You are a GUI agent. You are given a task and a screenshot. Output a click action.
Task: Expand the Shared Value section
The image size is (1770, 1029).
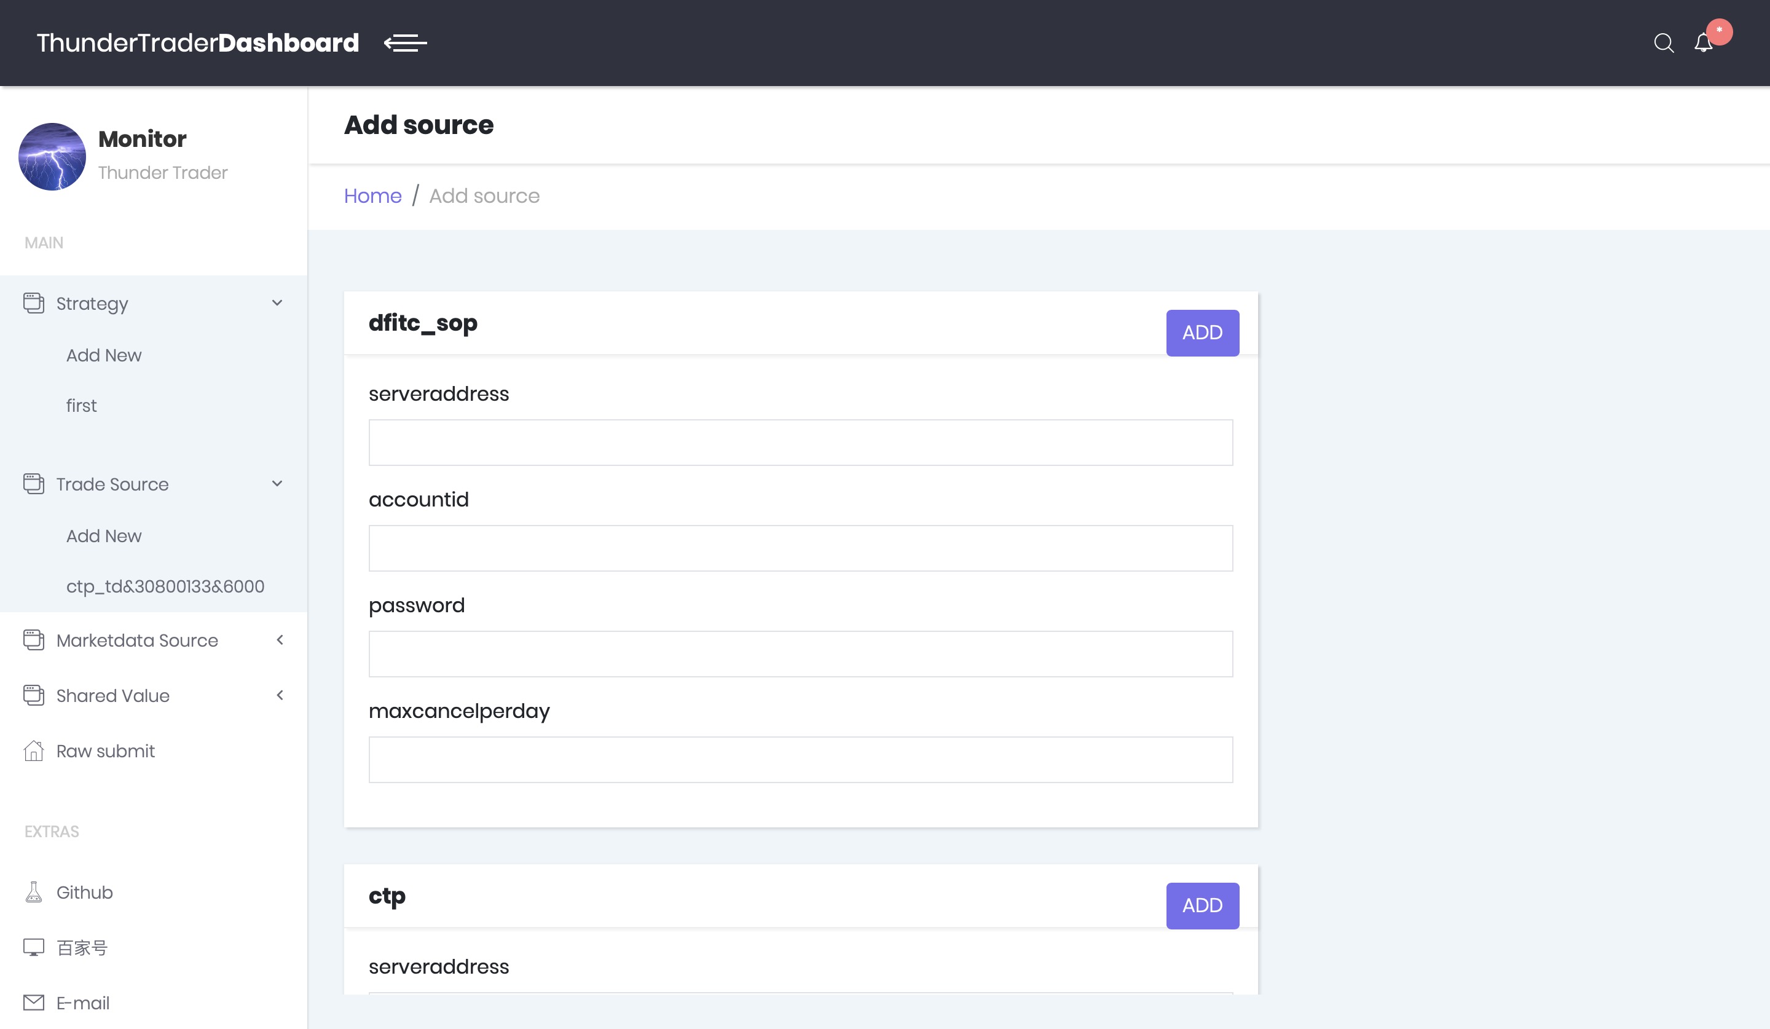[280, 695]
